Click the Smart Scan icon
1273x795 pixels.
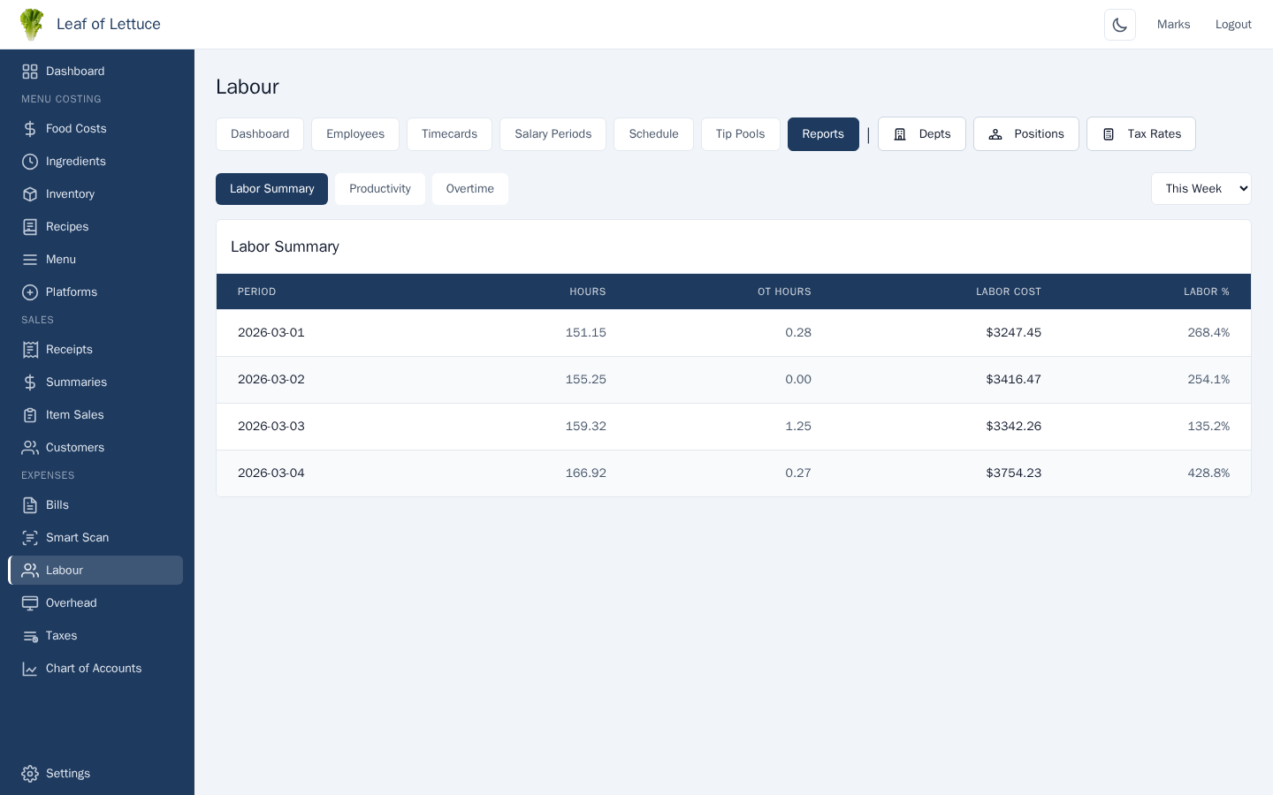pos(30,538)
